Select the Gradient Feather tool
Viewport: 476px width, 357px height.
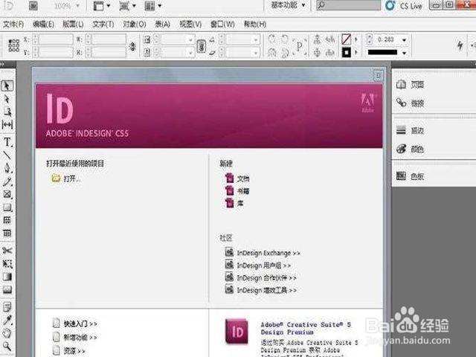[7, 289]
